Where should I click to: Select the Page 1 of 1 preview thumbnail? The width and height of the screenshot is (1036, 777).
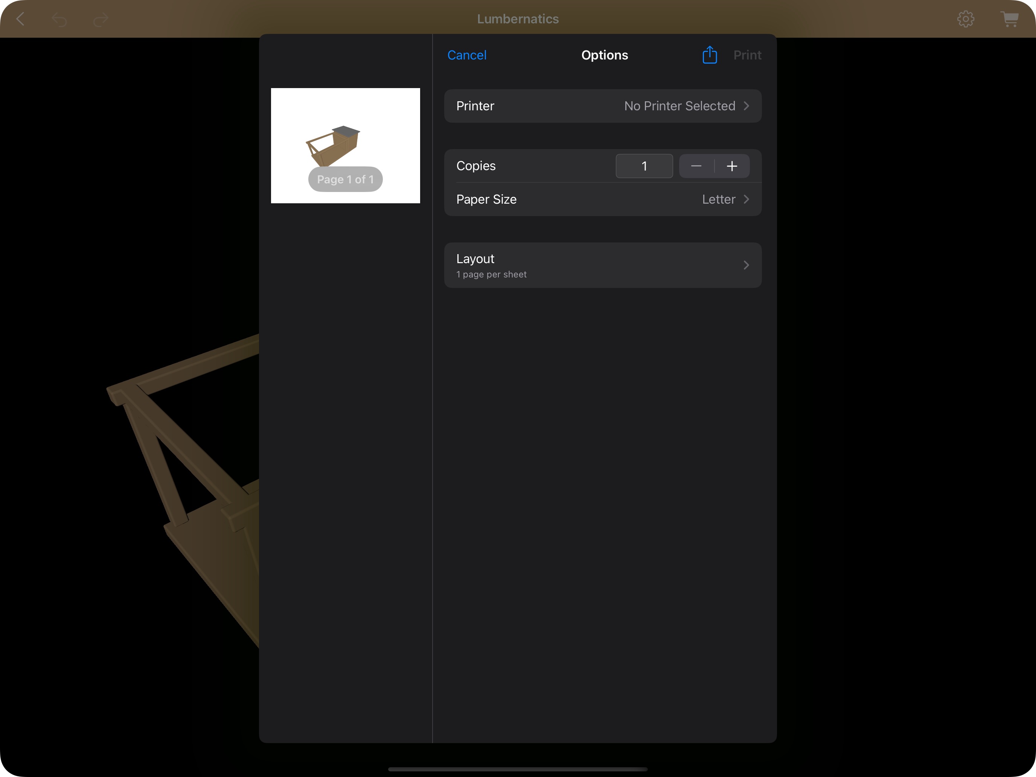345,146
